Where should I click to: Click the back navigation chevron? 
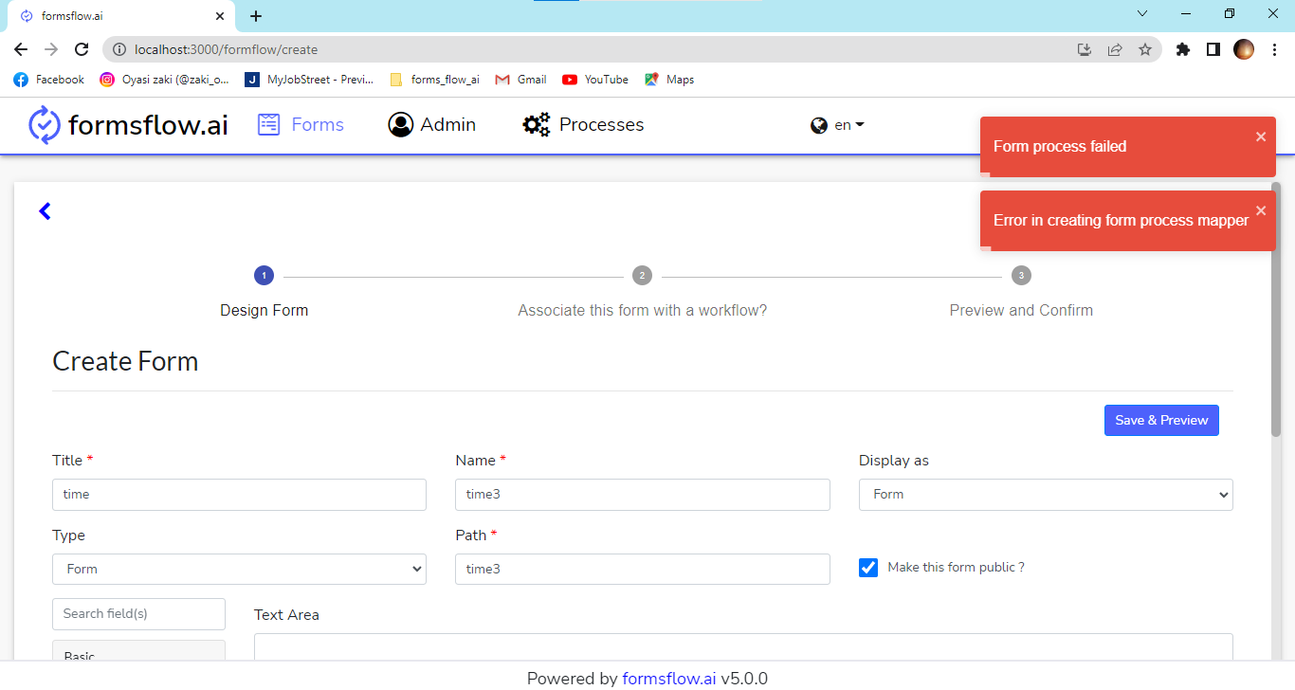[44, 210]
